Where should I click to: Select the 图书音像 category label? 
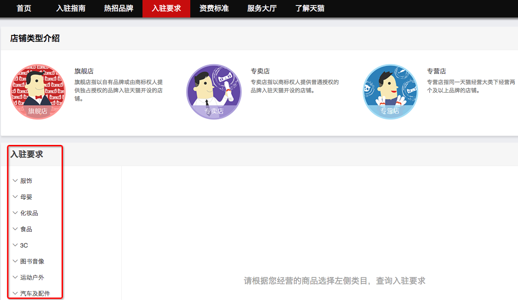pos(32,261)
